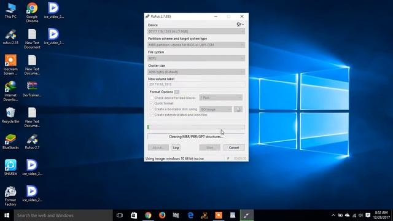The image size is (393, 221).
Task: Select ice_video file beside Format Factory icon
Action: [32, 194]
